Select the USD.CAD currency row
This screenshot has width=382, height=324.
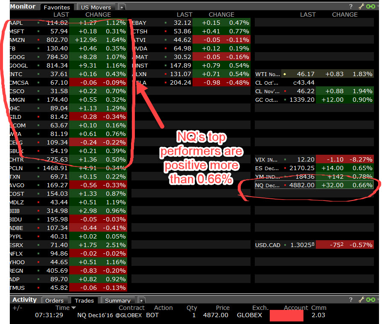[x=314, y=245]
